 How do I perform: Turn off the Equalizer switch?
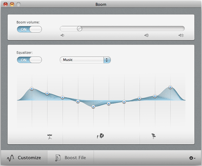point(29,60)
